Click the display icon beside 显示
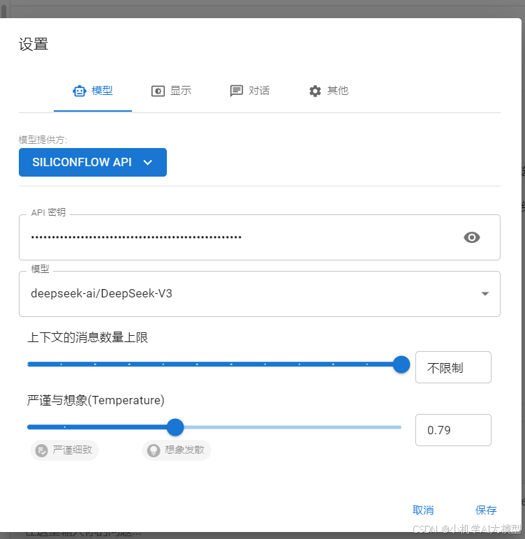Screen dimensions: 525x539 point(158,91)
